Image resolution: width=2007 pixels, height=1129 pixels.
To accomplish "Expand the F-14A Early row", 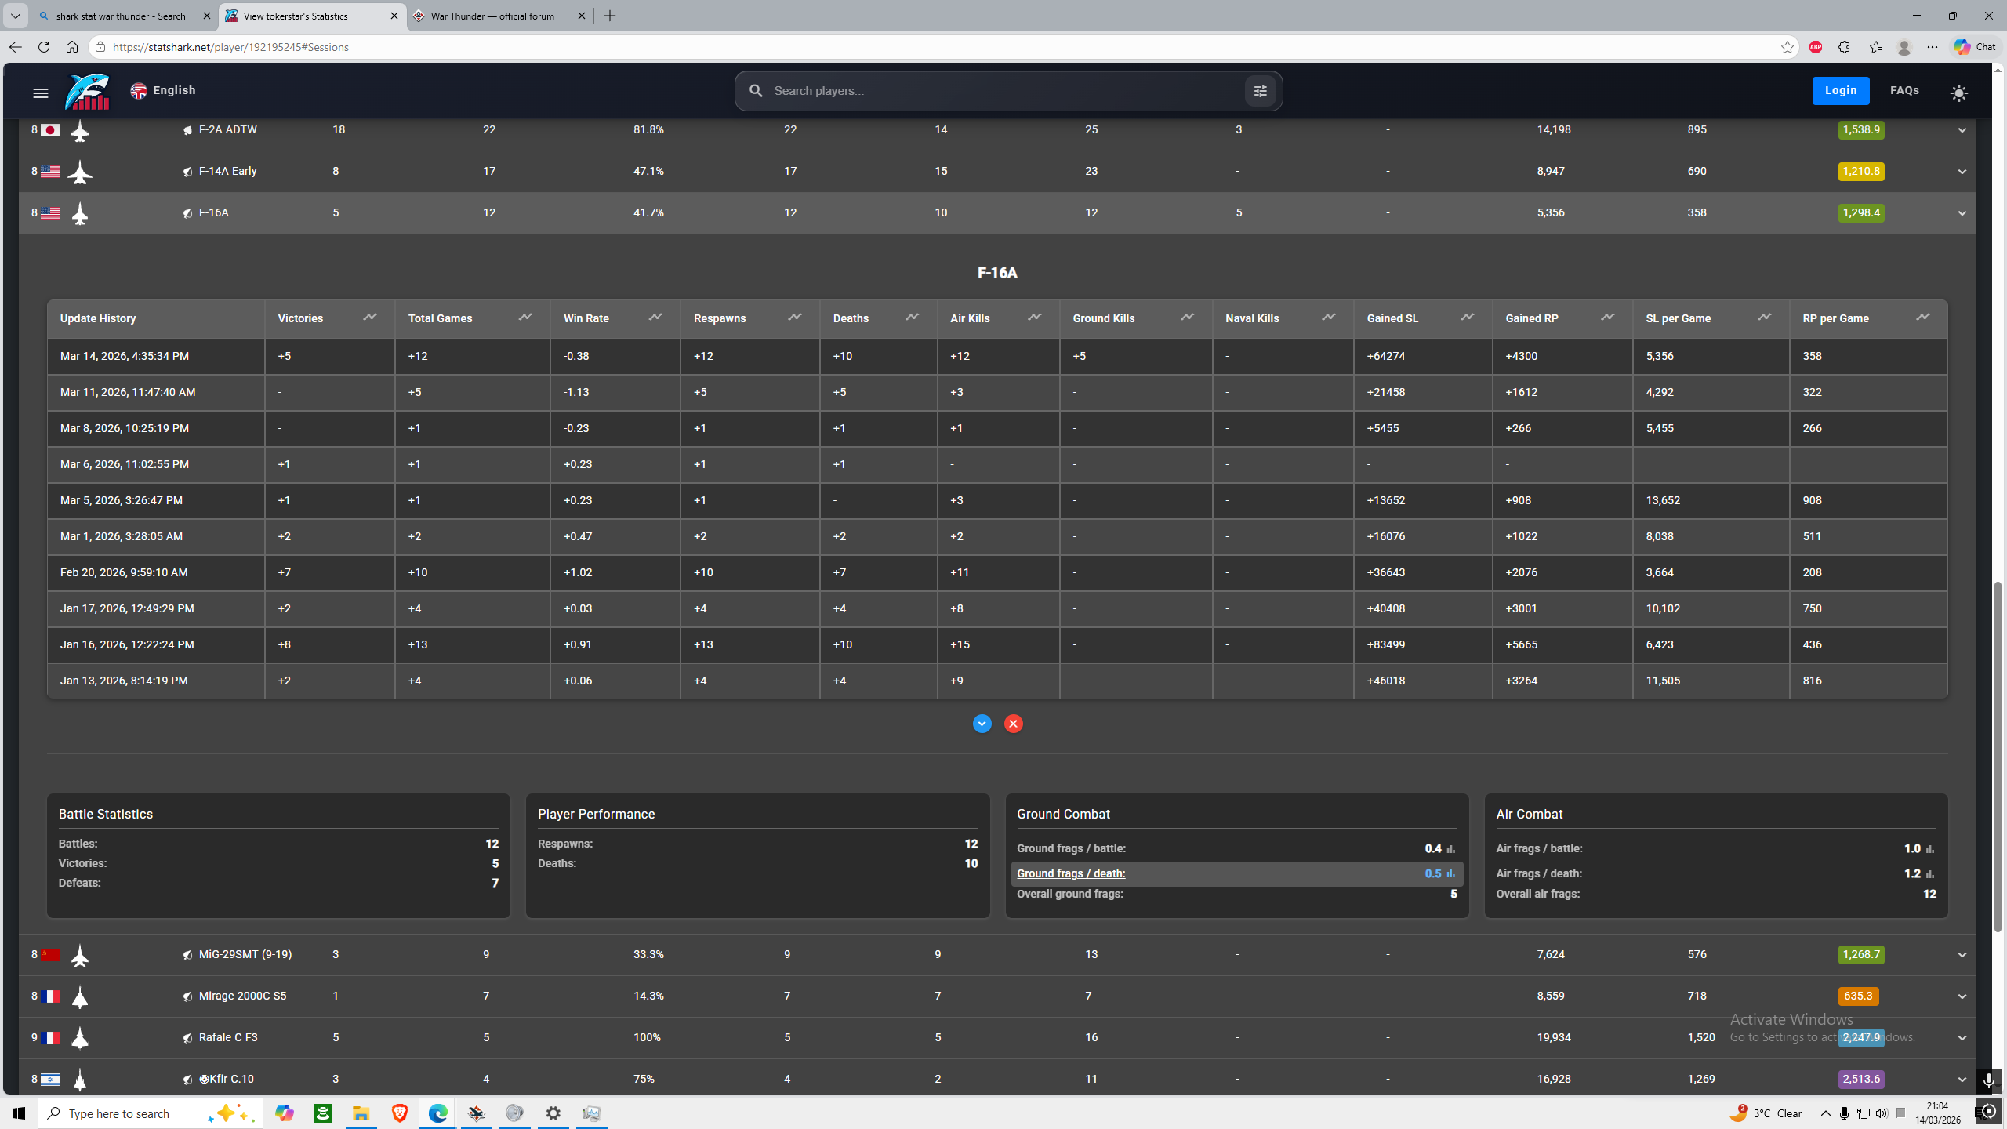I will (x=1962, y=172).
